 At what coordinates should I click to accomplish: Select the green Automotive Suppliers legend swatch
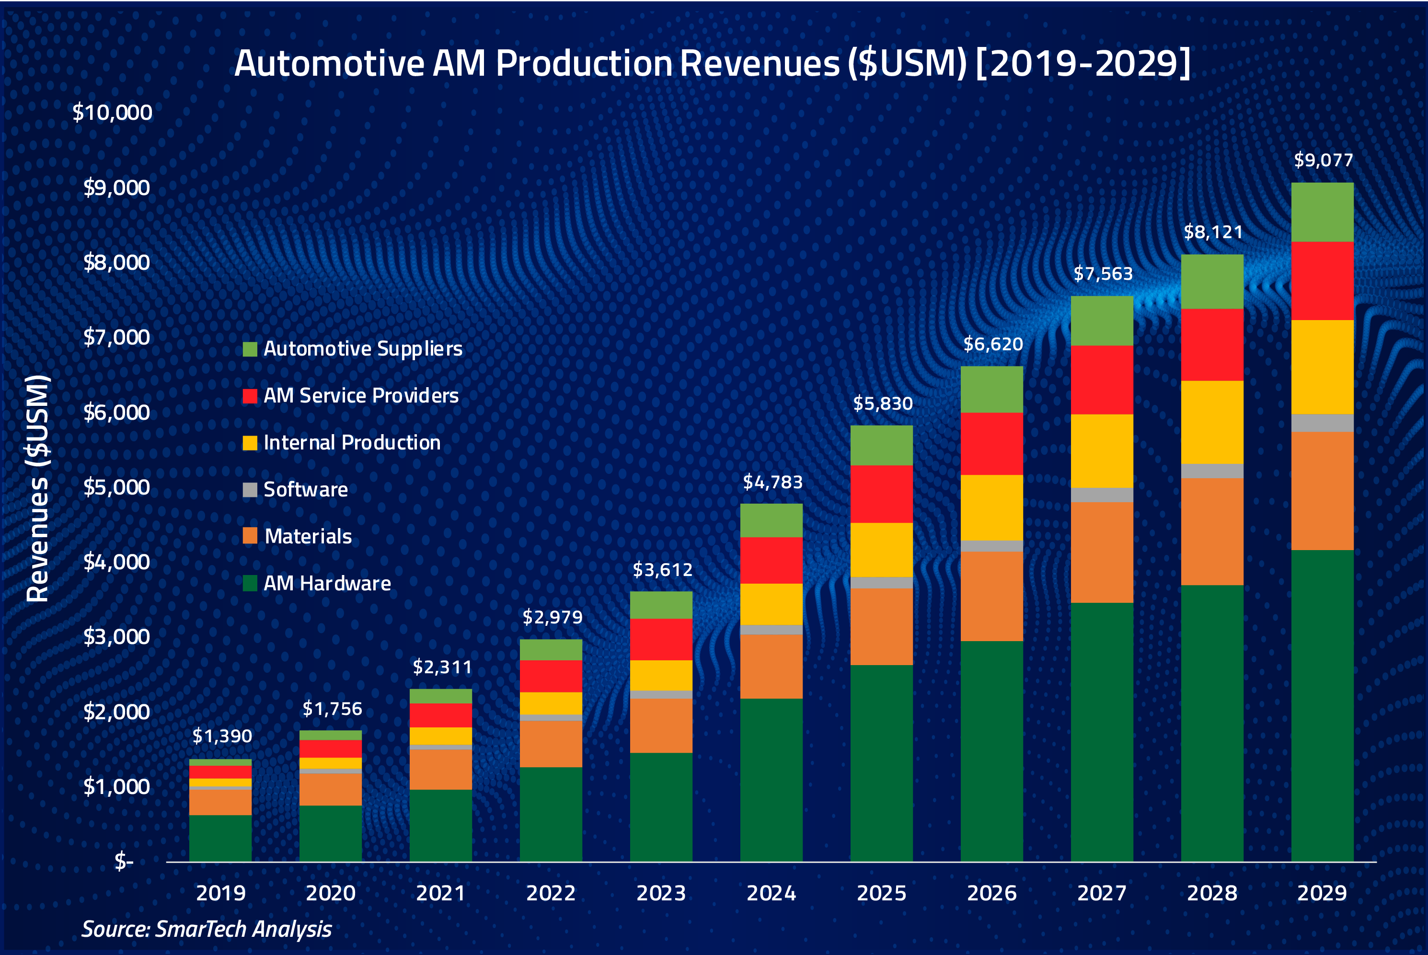(x=250, y=349)
